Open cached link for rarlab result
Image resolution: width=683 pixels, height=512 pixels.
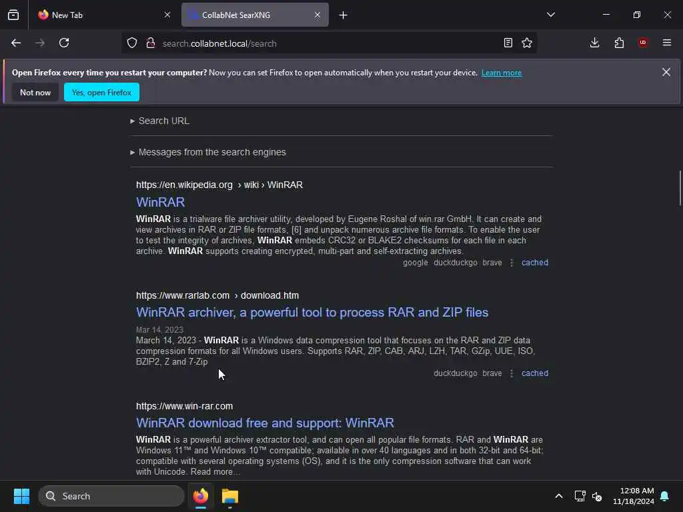(535, 373)
